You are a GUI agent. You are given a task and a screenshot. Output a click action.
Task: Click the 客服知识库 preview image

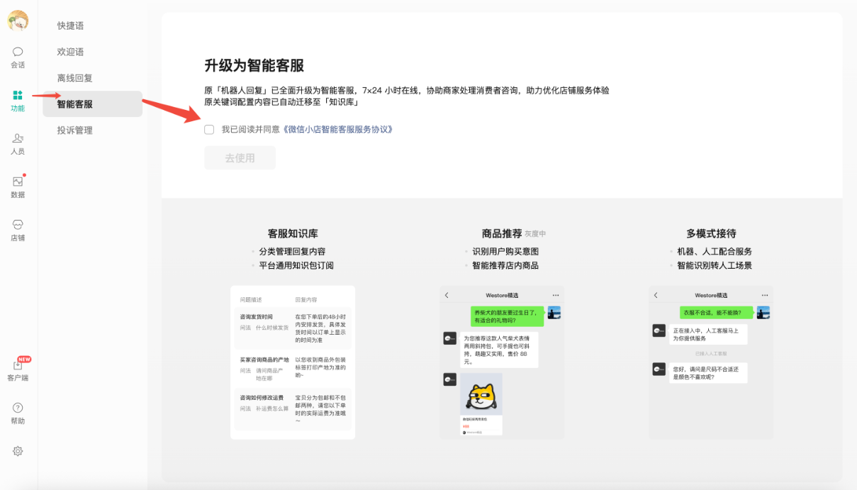point(293,362)
